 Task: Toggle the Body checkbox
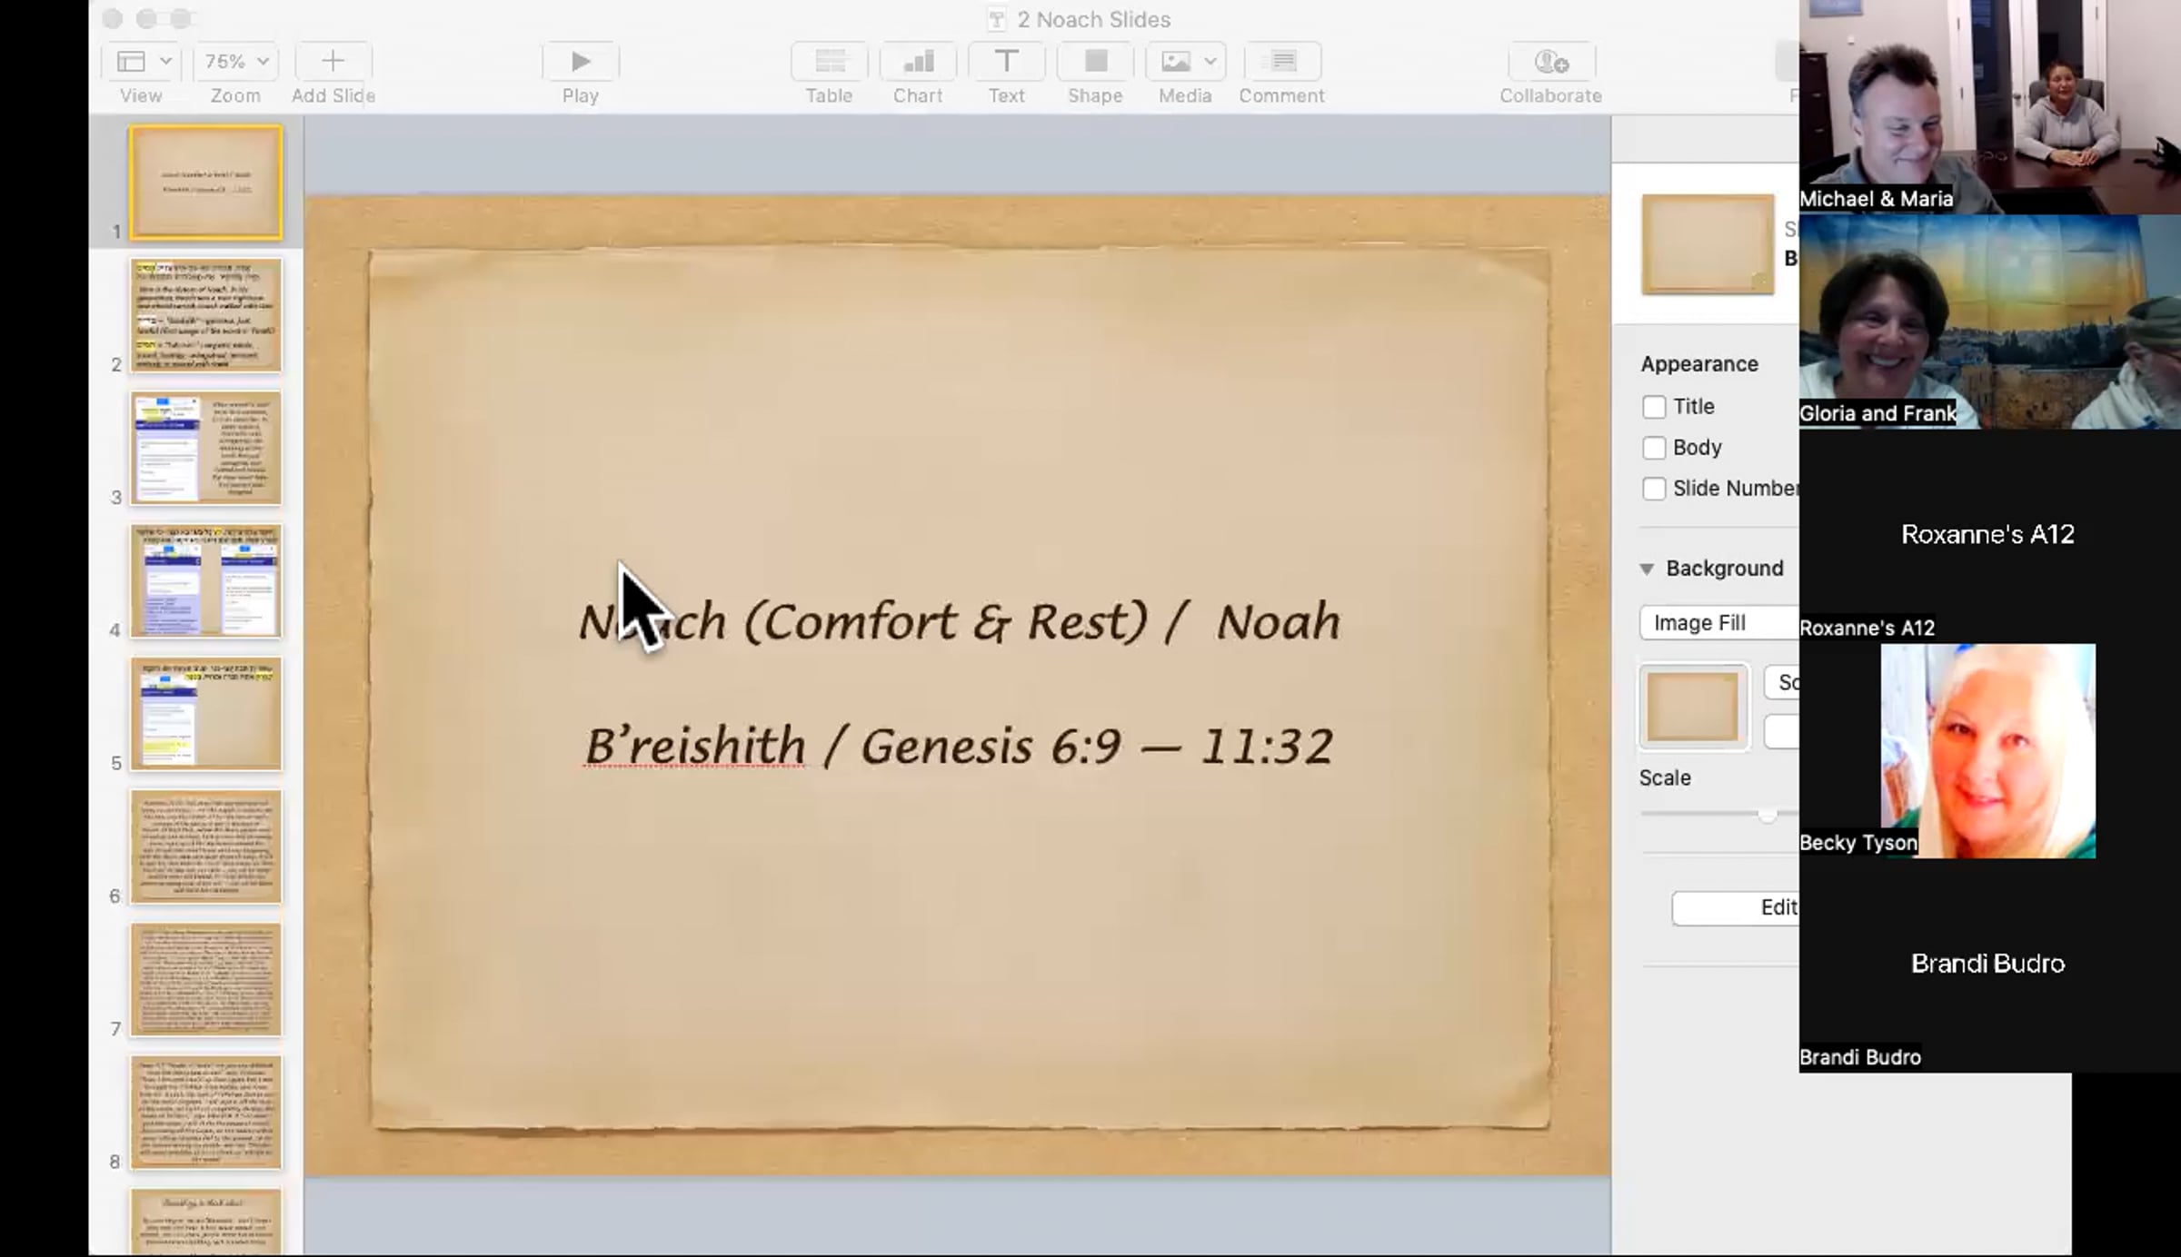pos(1654,448)
